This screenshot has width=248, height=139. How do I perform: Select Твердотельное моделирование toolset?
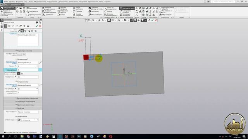pos(8,8)
